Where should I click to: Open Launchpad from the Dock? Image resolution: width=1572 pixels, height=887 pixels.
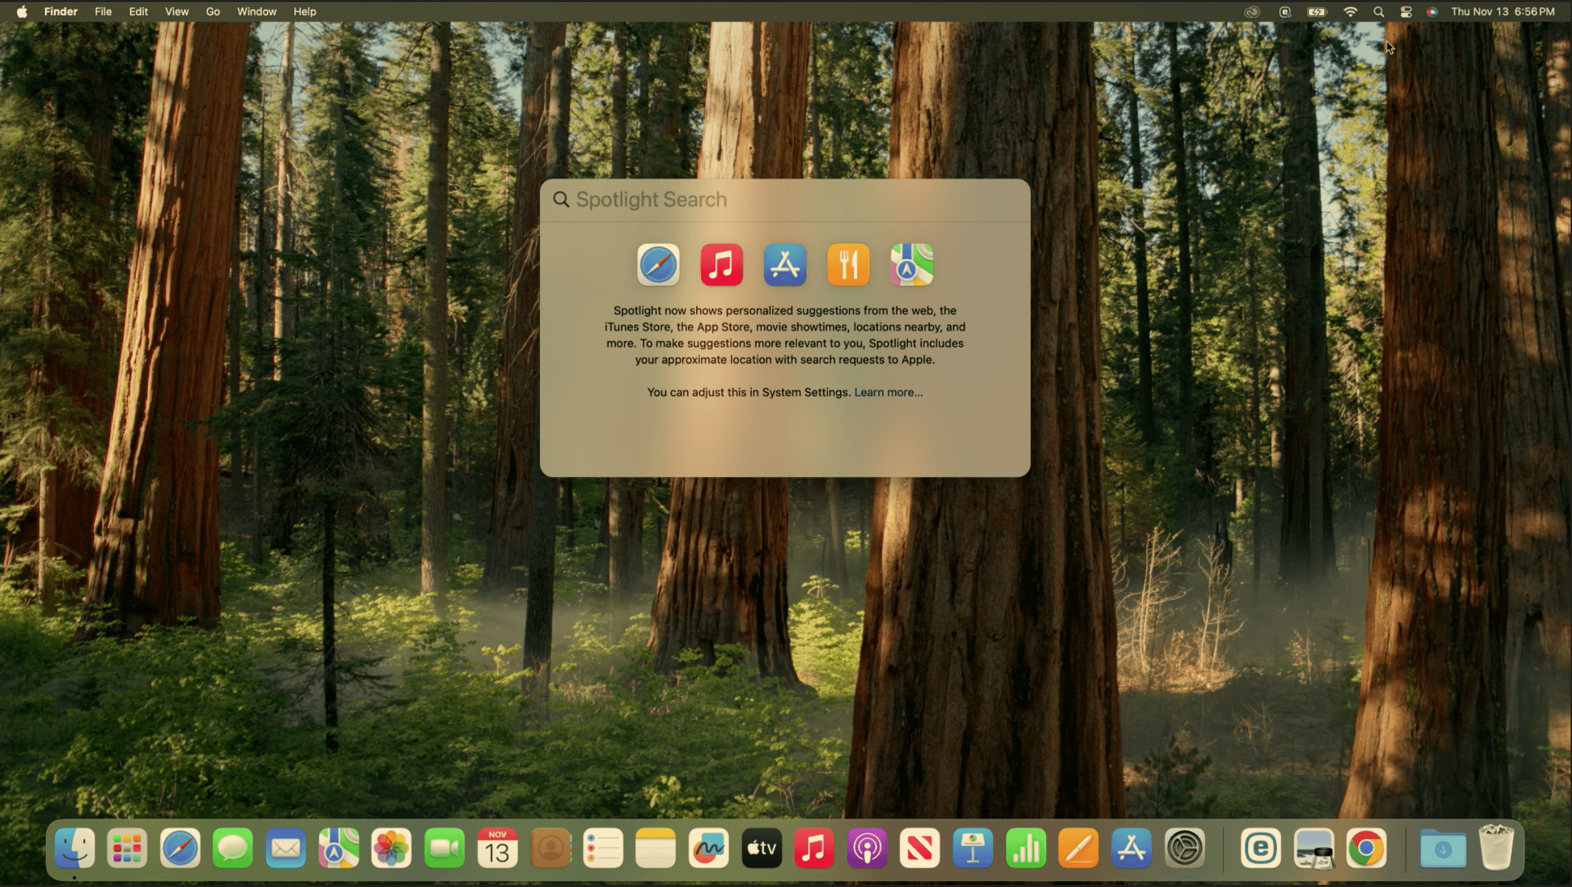pyautogui.click(x=127, y=849)
